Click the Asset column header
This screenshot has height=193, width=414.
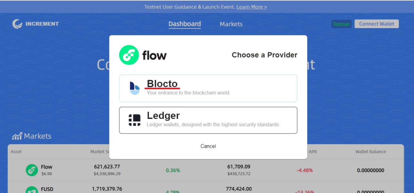pos(16,151)
